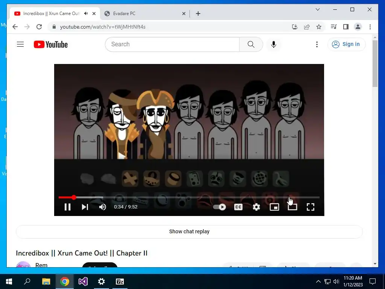Open the YouTube guide hamburger menu

(x=20, y=44)
